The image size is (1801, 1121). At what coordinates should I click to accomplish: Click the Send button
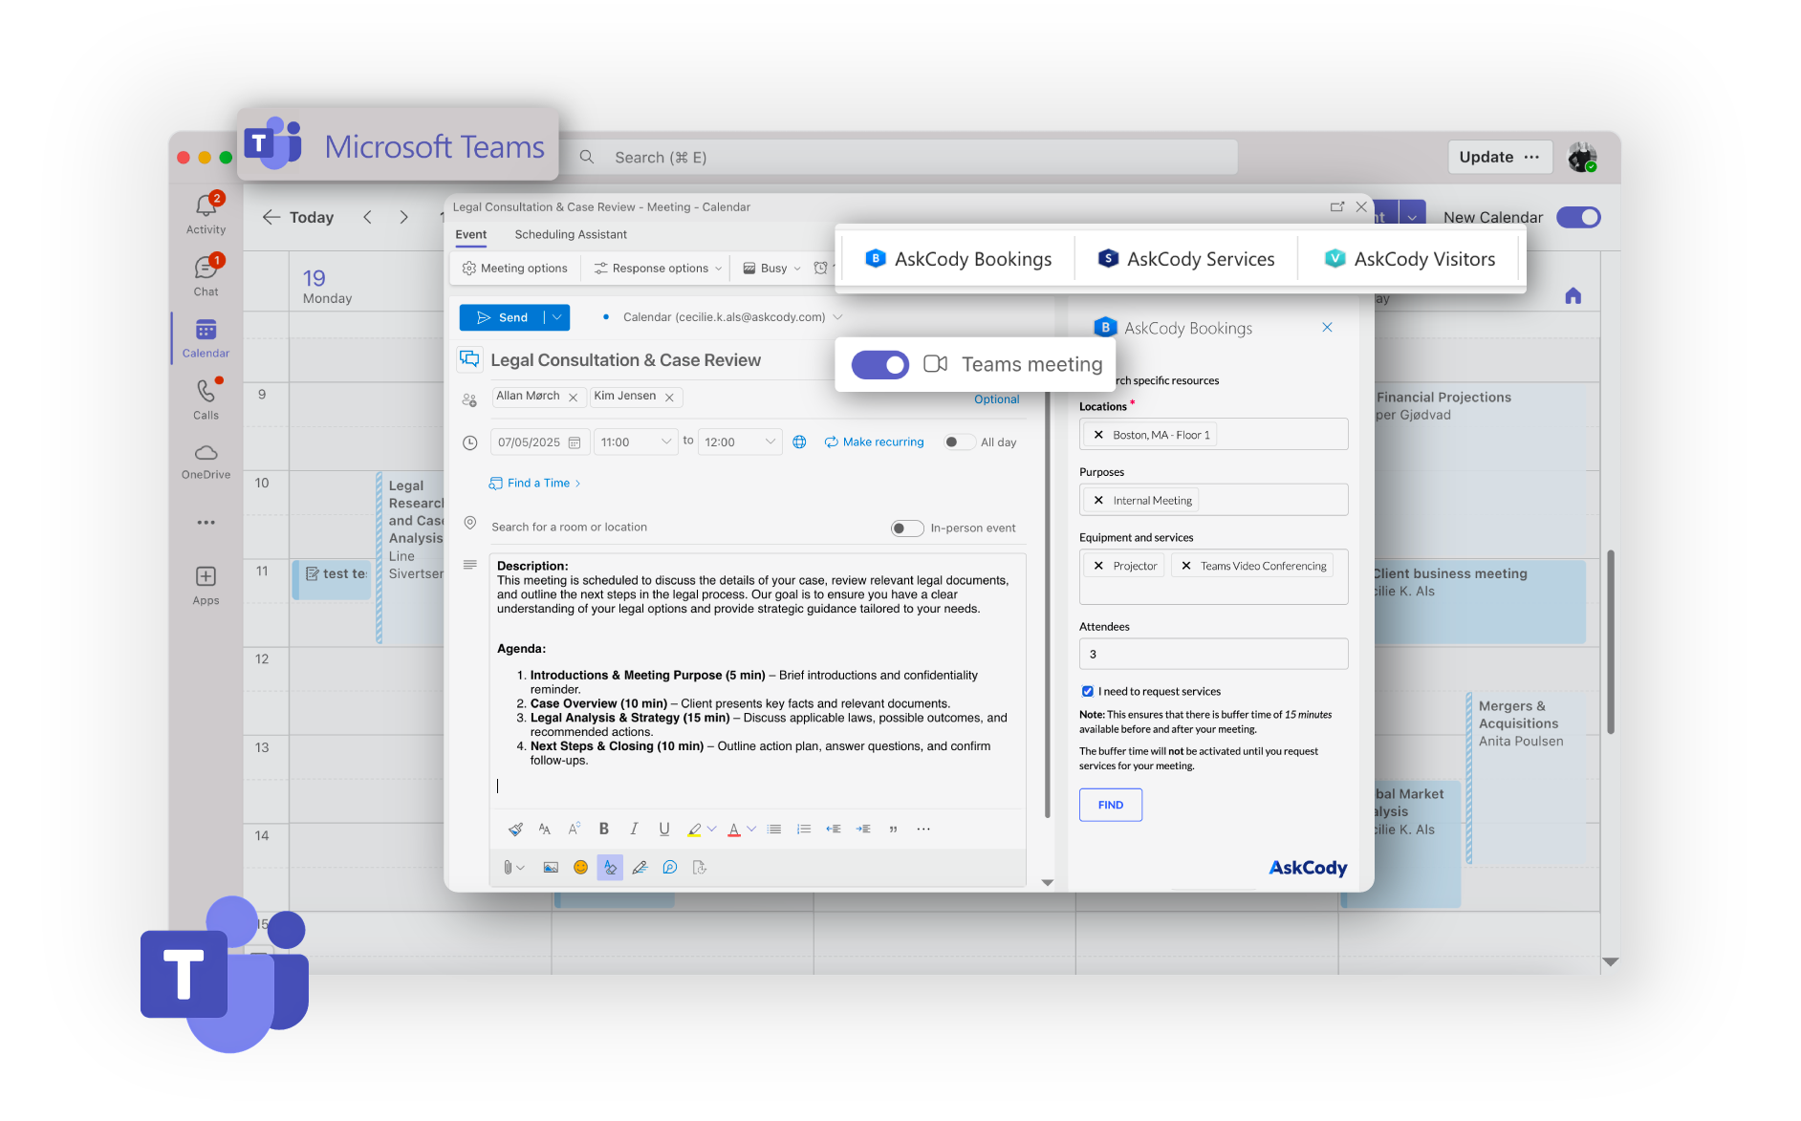point(502,317)
